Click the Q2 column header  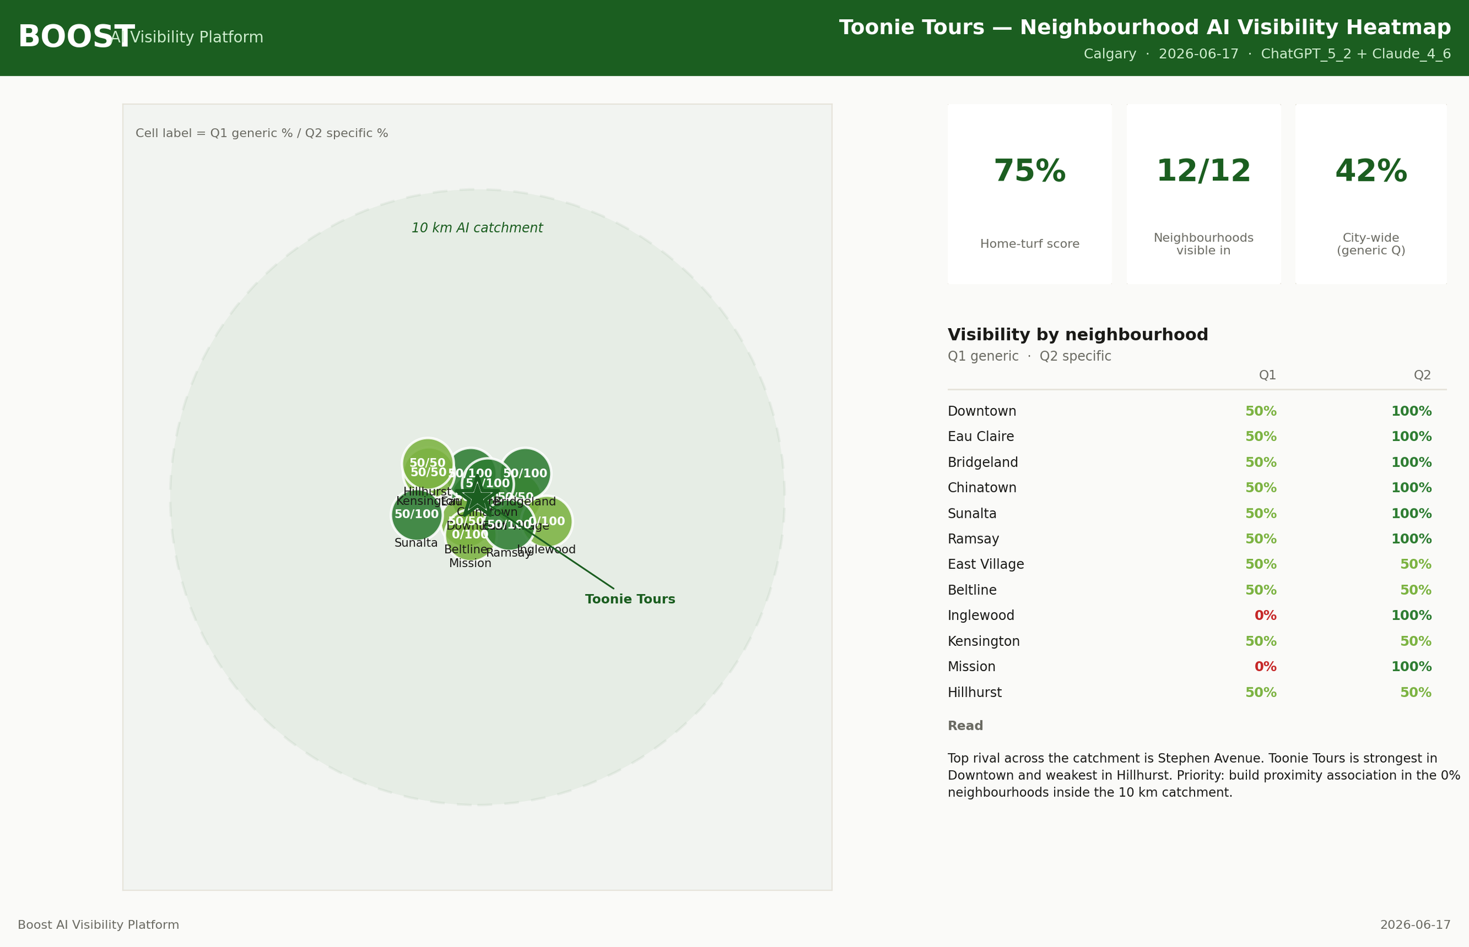click(x=1422, y=375)
